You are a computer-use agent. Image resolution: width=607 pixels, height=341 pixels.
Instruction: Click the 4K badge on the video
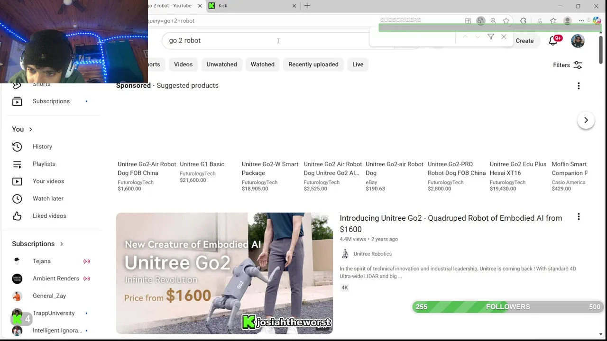pyautogui.click(x=345, y=287)
